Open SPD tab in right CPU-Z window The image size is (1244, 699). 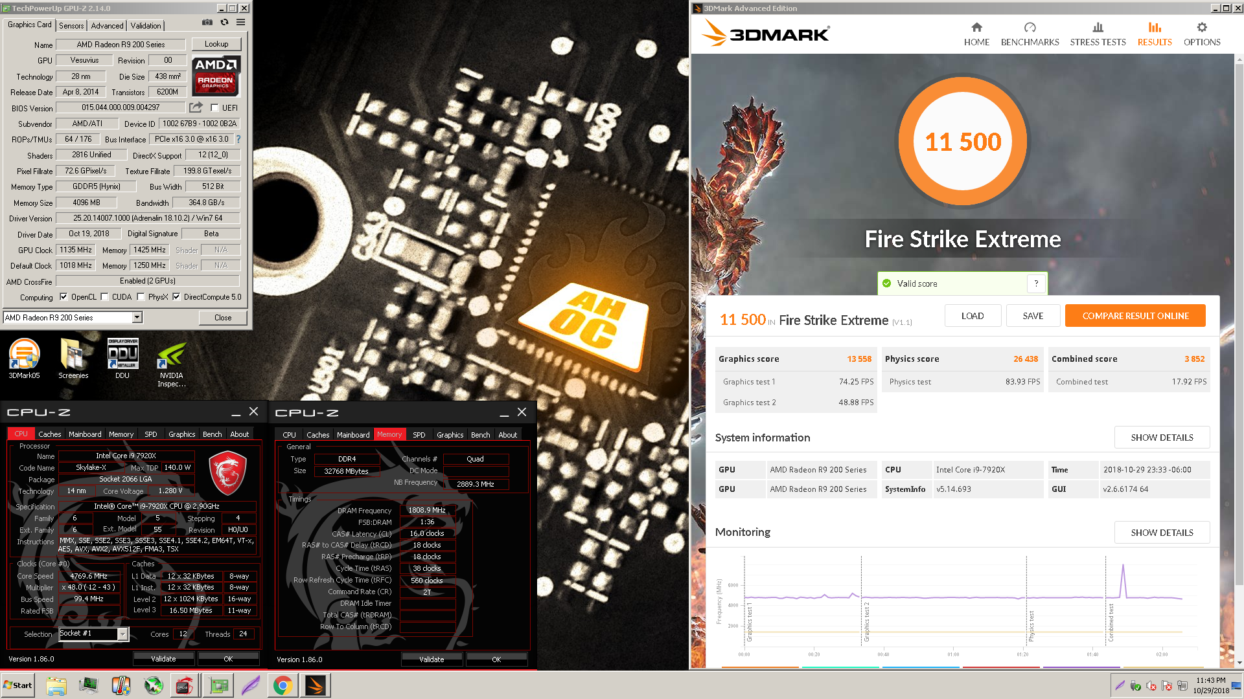419,435
